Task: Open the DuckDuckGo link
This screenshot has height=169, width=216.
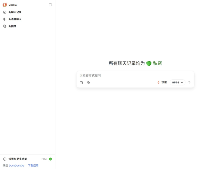Action: 16,165
